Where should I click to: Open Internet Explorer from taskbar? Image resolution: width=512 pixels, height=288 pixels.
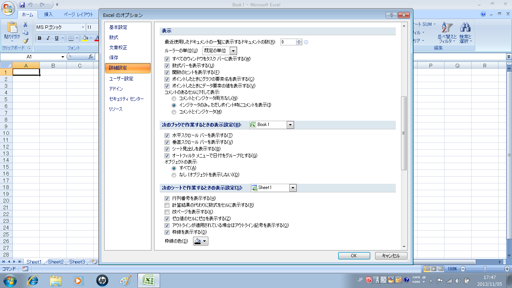[x=33, y=280]
